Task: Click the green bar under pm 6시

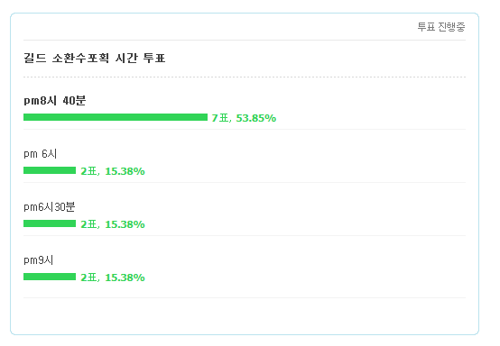Action: tap(50, 170)
